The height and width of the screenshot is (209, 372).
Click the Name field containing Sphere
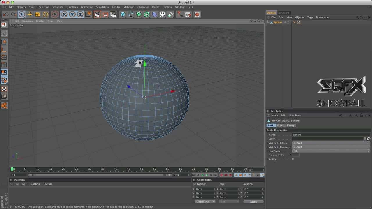click(331, 135)
